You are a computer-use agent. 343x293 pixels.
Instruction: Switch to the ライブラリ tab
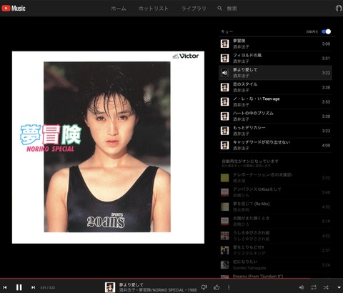194,9
